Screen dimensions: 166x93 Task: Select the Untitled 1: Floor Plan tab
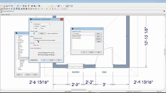pos(5,15)
